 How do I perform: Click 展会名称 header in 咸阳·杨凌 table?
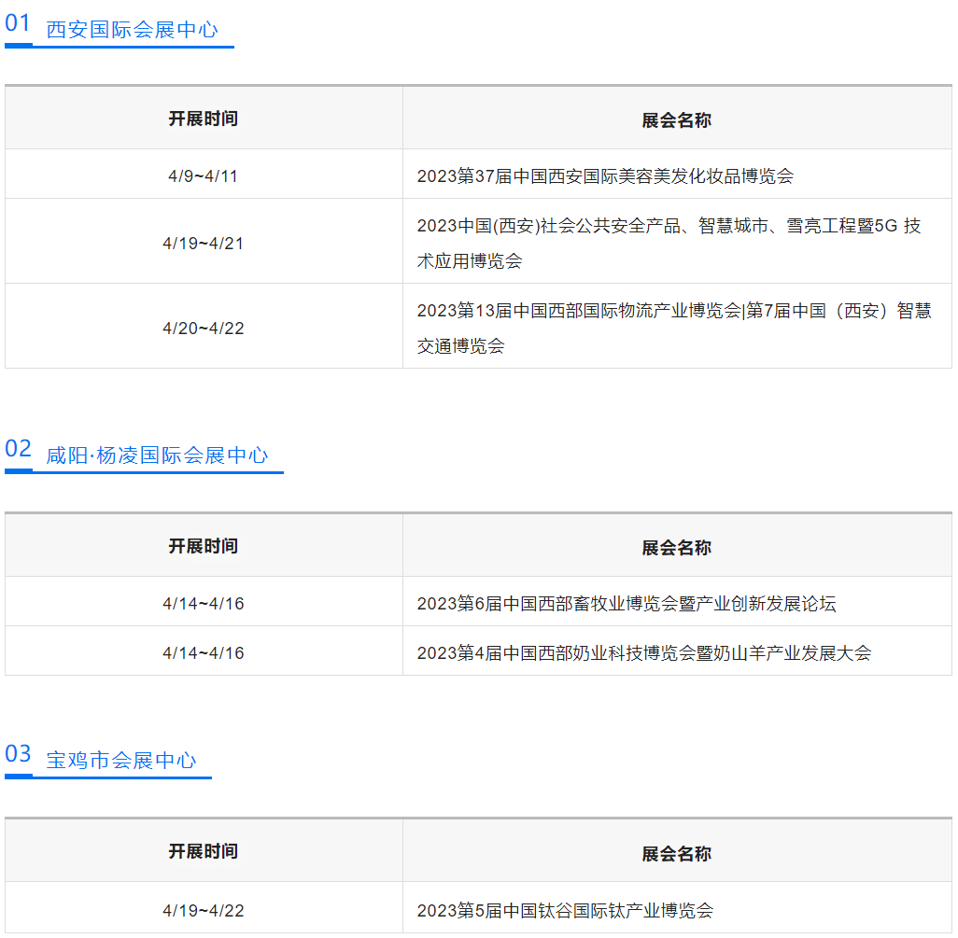coord(676,548)
